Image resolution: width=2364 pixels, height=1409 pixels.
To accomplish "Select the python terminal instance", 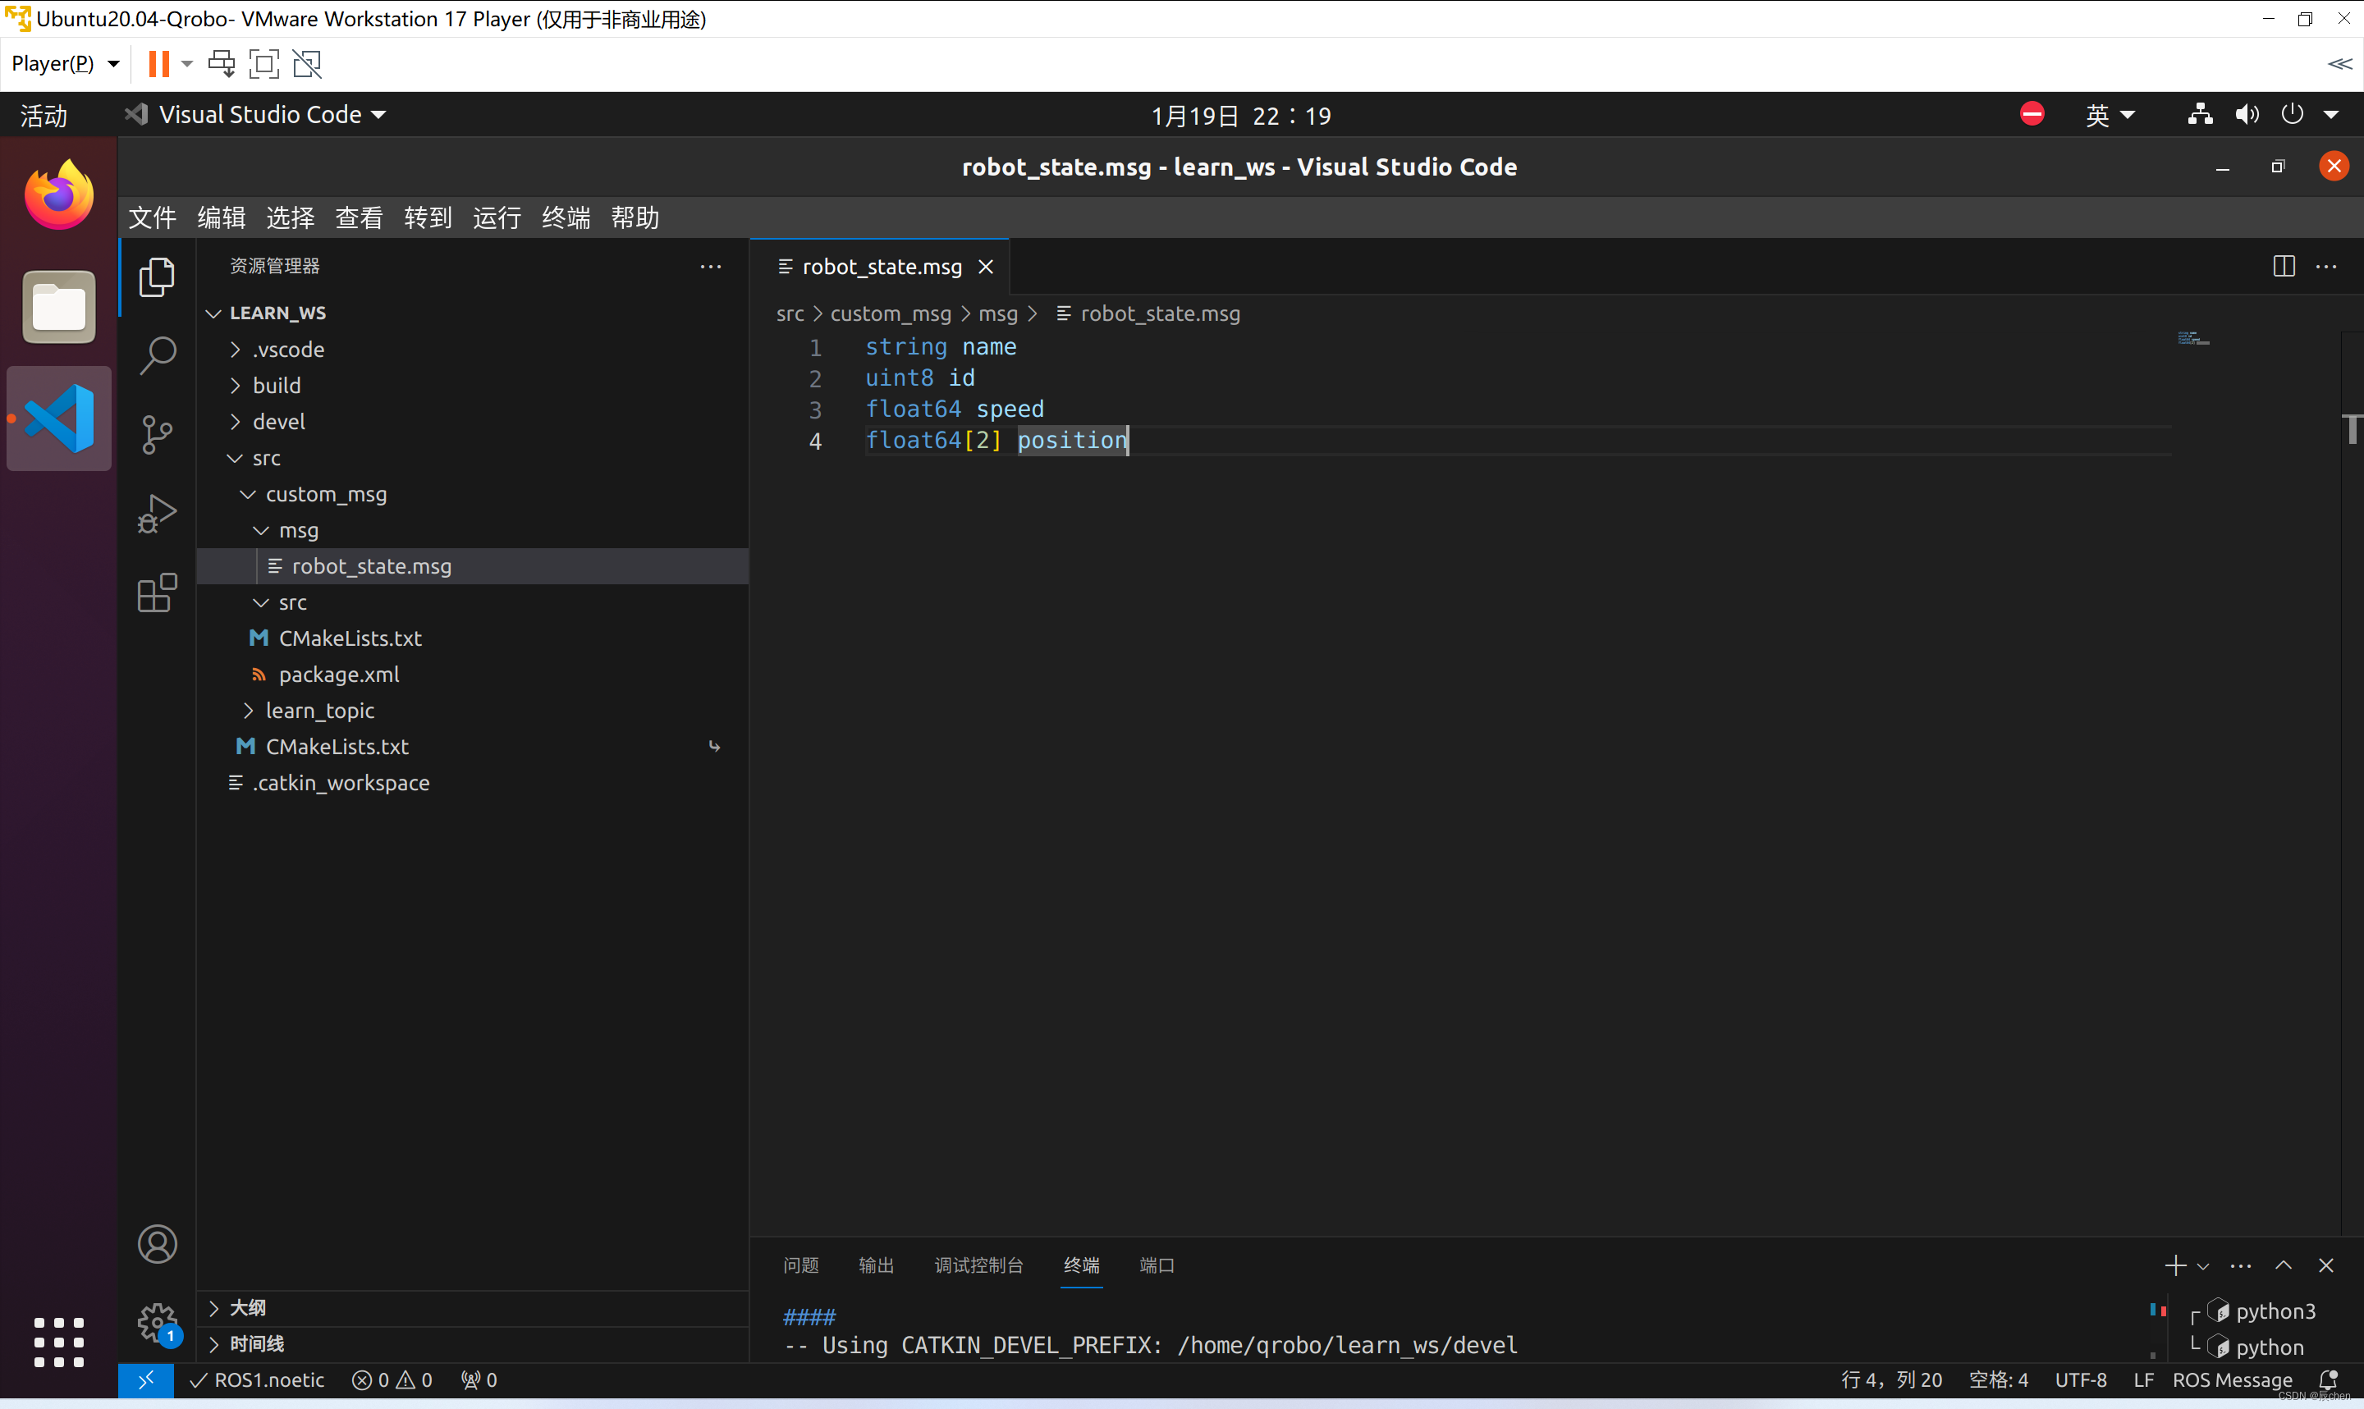I will tap(2254, 1347).
